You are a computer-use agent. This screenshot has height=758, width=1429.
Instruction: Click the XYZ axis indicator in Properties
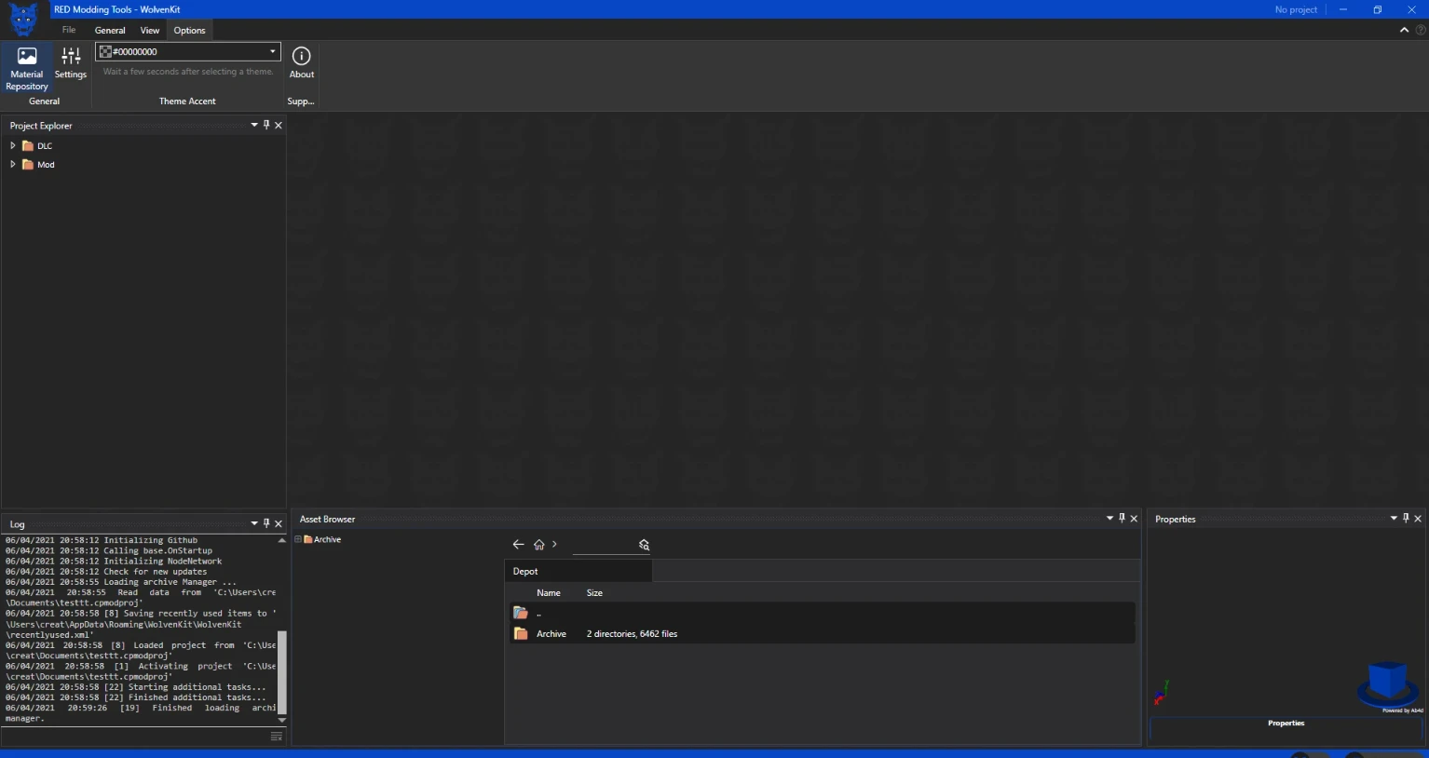tap(1161, 693)
